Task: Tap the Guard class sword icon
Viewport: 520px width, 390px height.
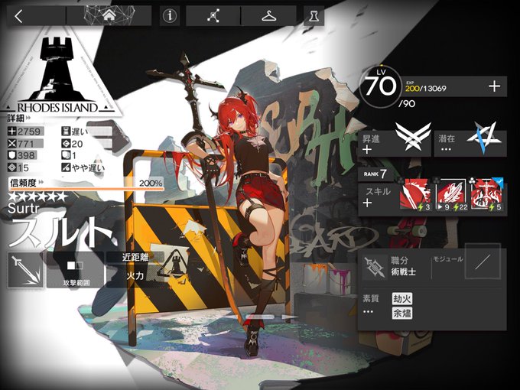Action: [x=25, y=269]
